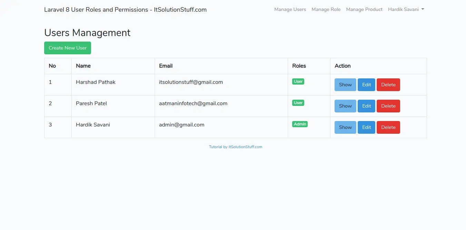Go to the Manage Role page
466x230 pixels.
tap(326, 10)
